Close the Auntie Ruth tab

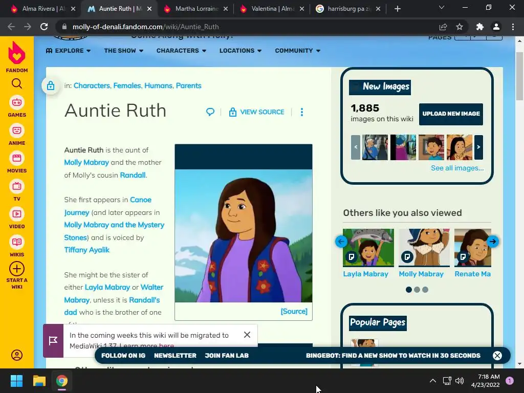click(149, 9)
